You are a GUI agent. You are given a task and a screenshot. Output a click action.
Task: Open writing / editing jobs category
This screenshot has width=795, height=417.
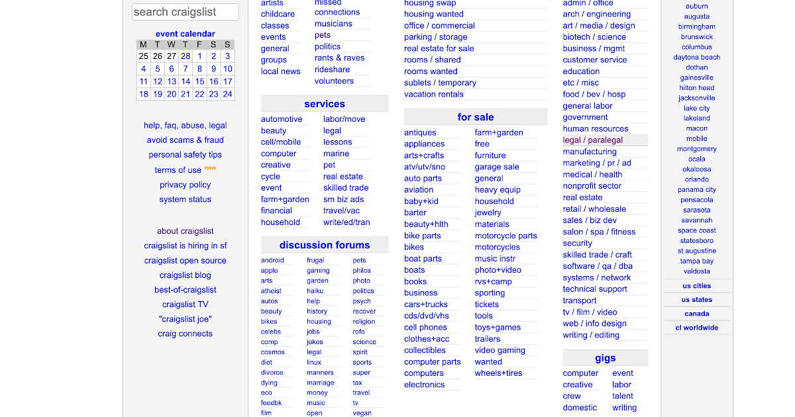pos(591,335)
